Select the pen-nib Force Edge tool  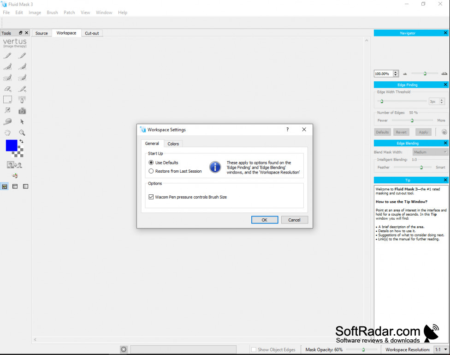click(22, 99)
